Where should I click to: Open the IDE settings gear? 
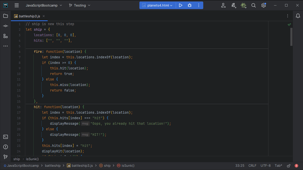tap(263, 5)
